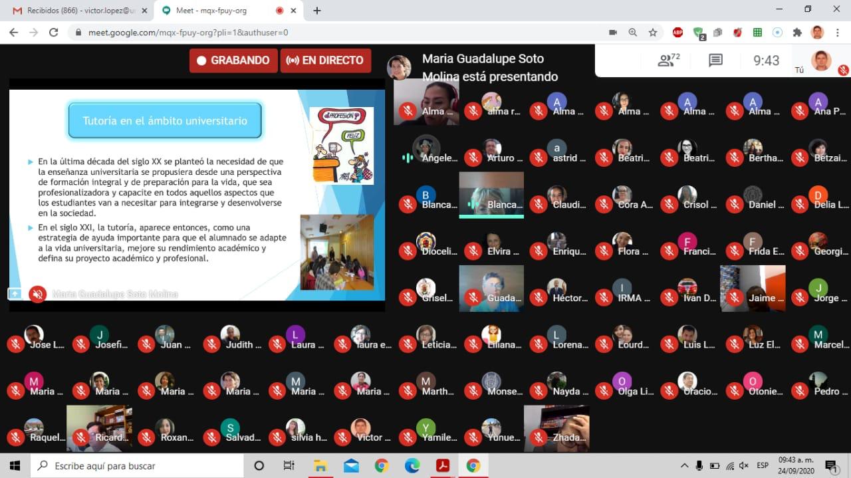Click the muted mic icon beside Maria Guadalupe Soto Molina
851x478 pixels.
(x=38, y=294)
